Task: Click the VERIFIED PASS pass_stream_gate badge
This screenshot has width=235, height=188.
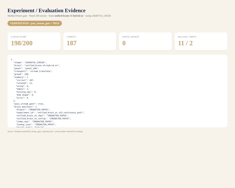Action: pos(34,23)
